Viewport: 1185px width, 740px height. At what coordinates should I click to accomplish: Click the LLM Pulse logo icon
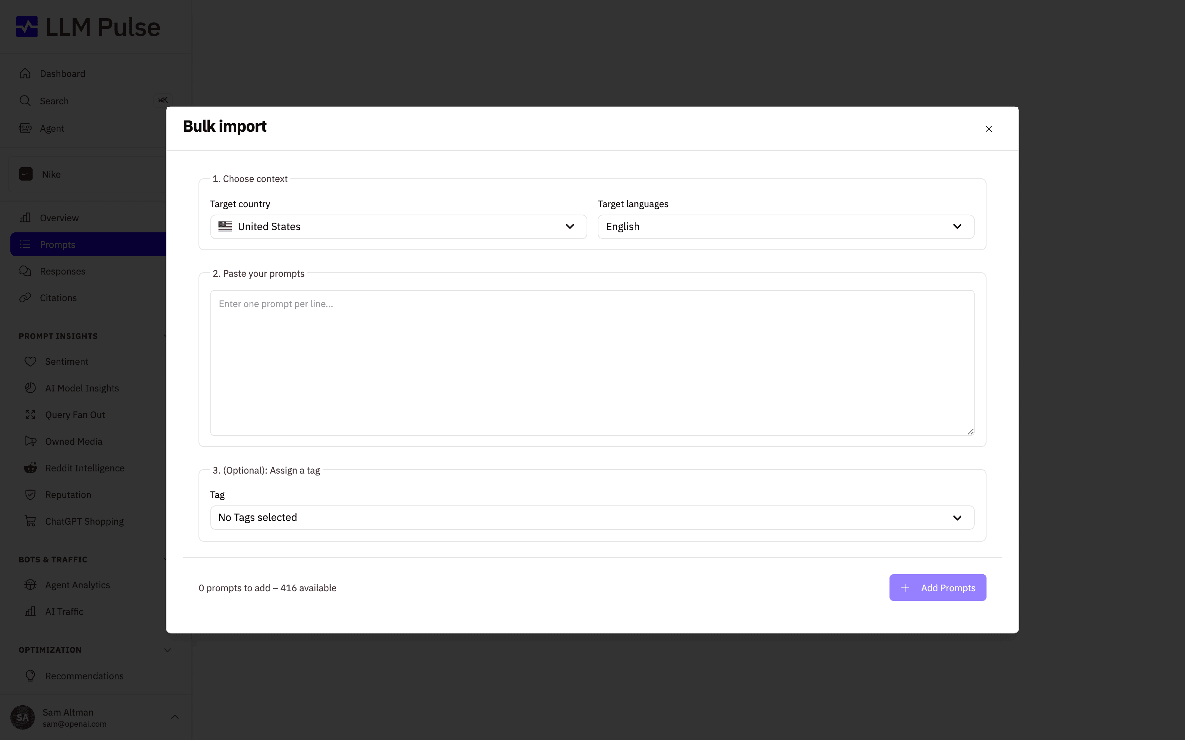click(27, 27)
